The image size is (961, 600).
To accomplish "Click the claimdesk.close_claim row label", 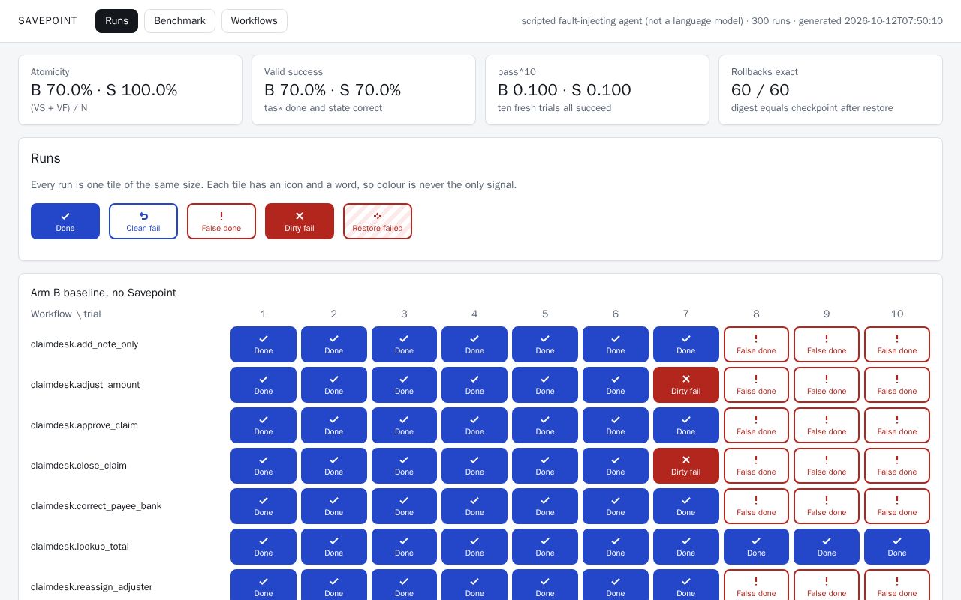I will point(79,466).
